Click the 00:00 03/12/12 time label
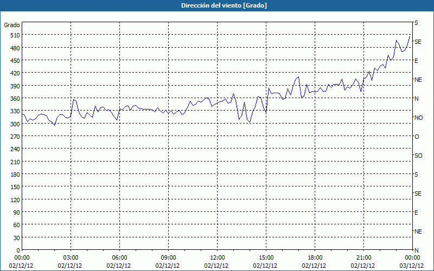The image size is (434, 271). [412, 262]
